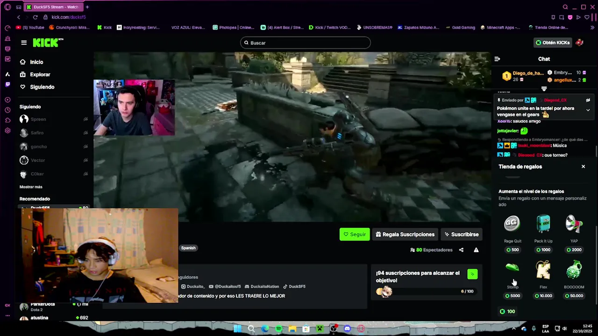Share the stream with share icon

click(461, 250)
